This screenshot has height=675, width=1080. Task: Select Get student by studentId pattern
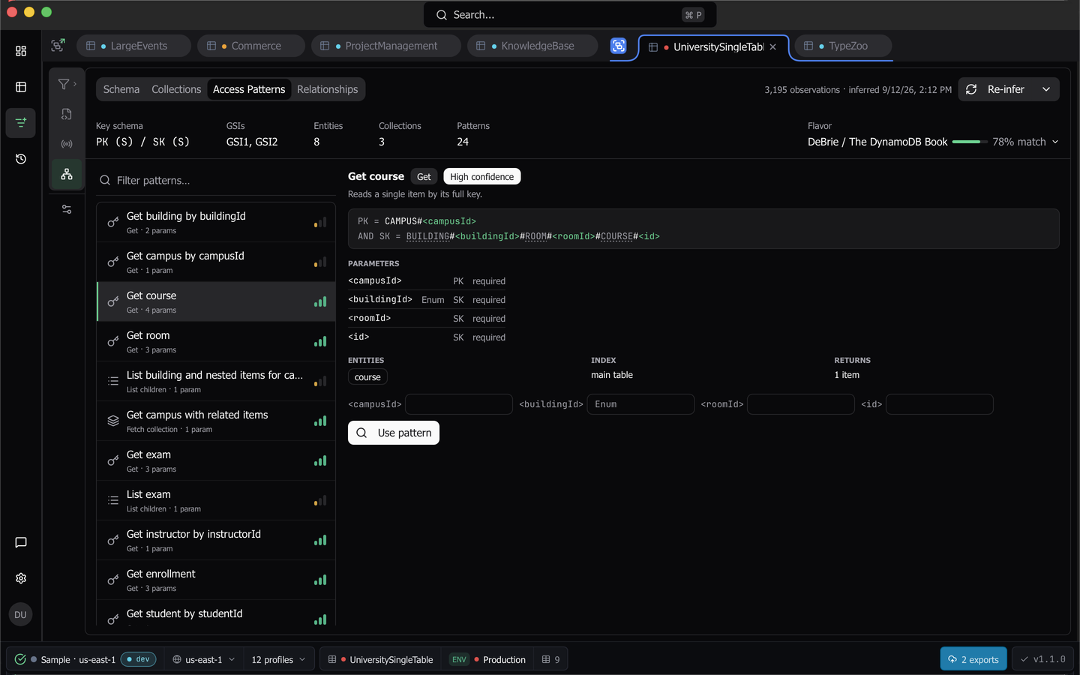pyautogui.click(x=216, y=613)
